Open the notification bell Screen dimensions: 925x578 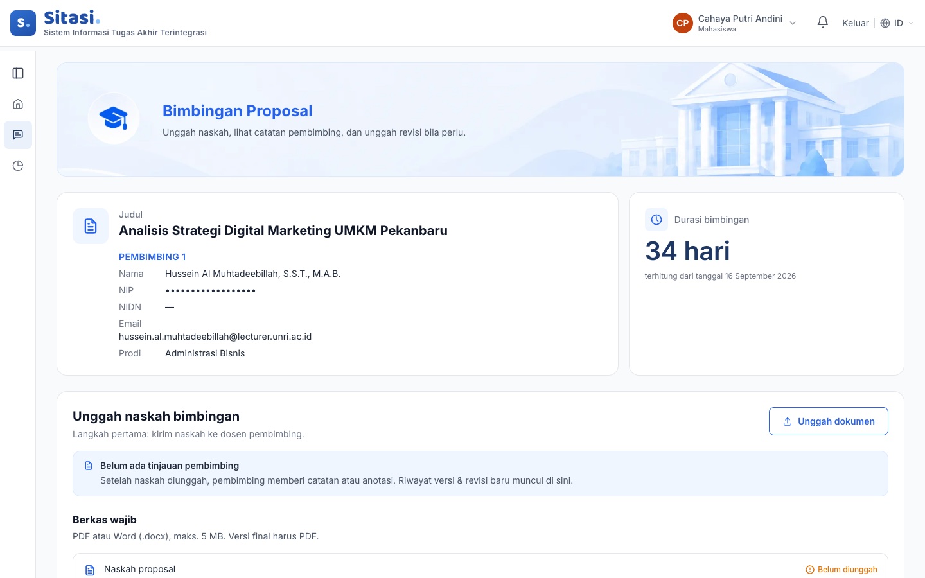coord(823,22)
